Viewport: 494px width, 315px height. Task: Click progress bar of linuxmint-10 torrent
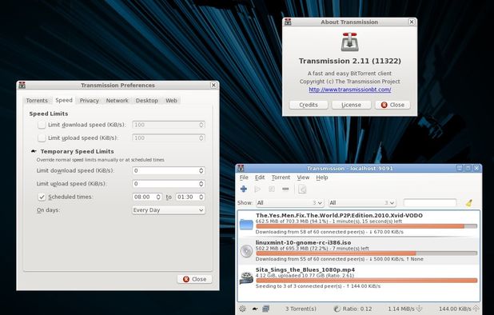(x=366, y=253)
